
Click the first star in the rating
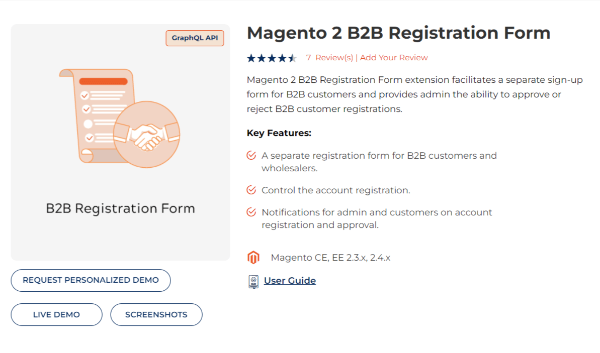tap(250, 57)
